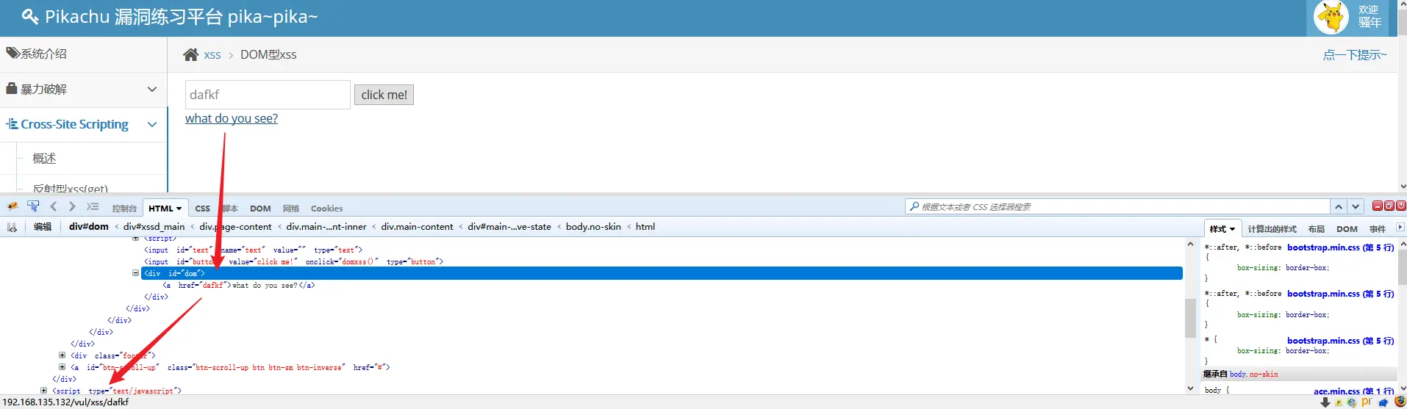Image resolution: width=1407 pixels, height=409 pixels.
Task: Select div.main-content in the breadcrumb path
Action: coord(417,227)
